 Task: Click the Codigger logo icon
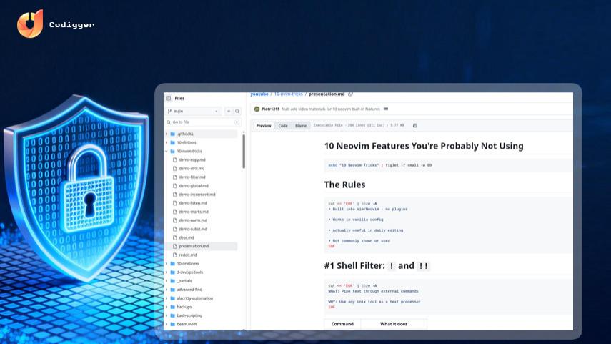[x=30, y=24]
